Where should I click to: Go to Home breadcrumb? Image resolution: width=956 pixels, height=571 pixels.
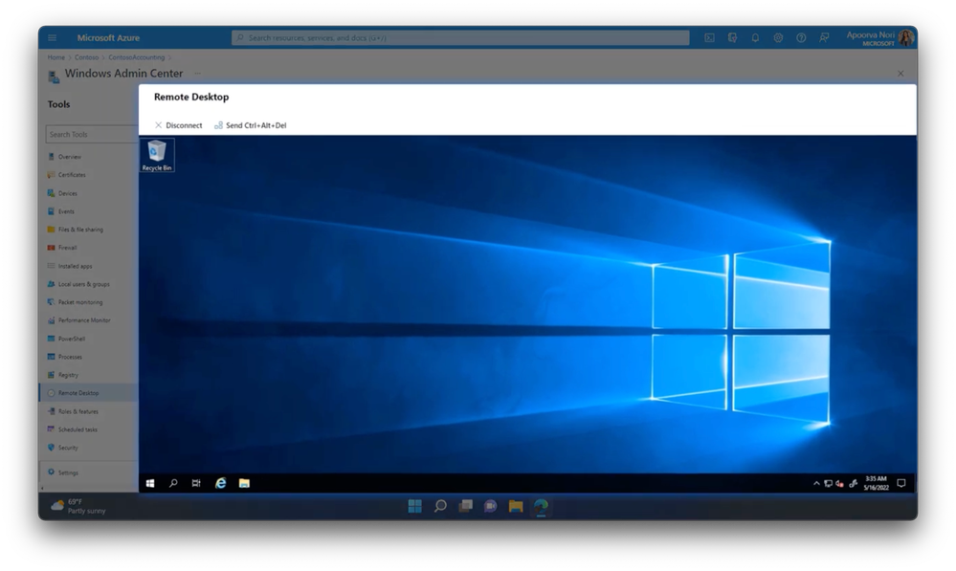pos(56,57)
